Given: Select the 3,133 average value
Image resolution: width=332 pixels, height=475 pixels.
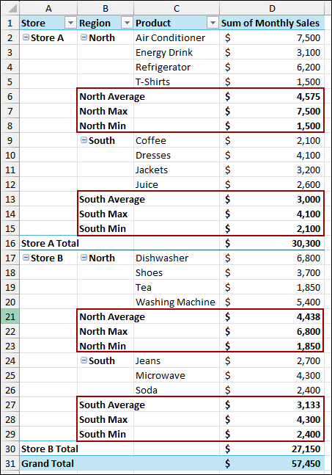Looking at the screenshot, I should 272,405.
